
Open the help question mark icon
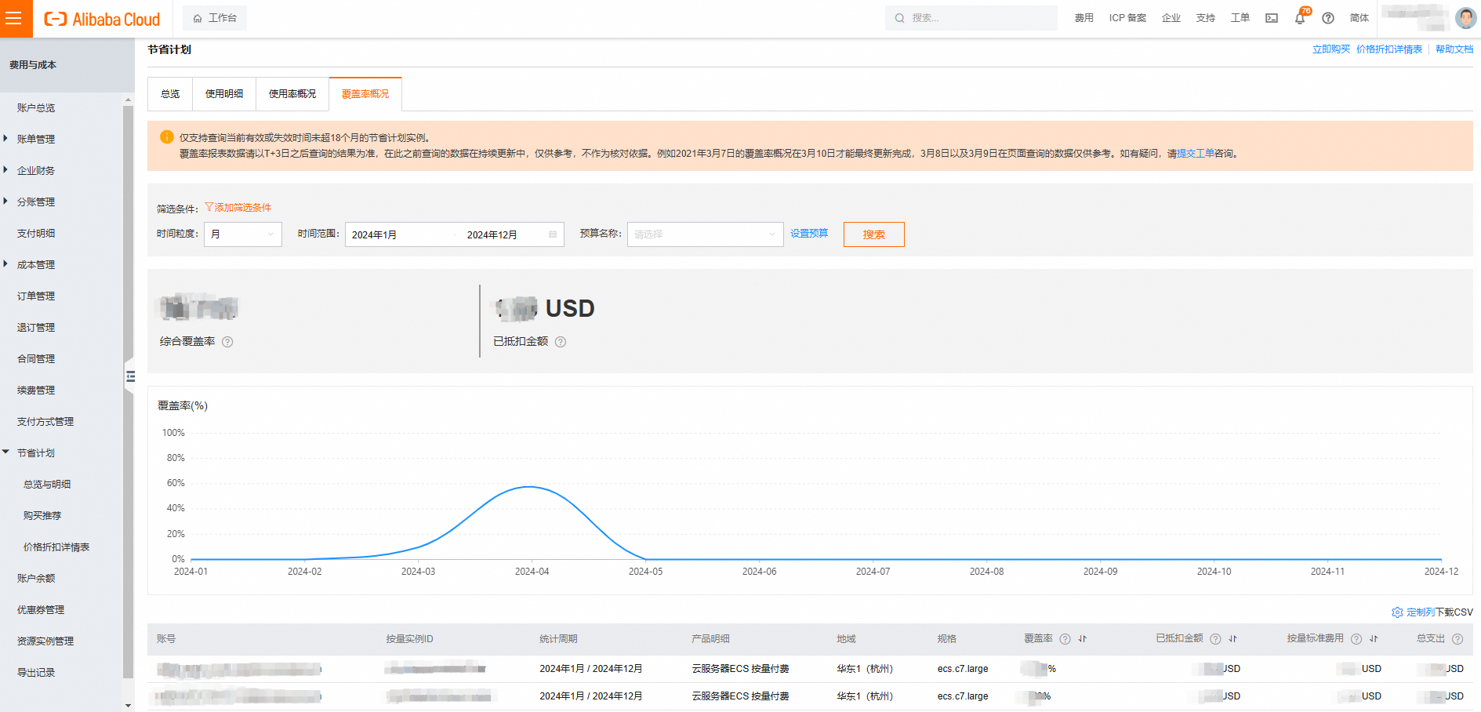[x=1328, y=18]
